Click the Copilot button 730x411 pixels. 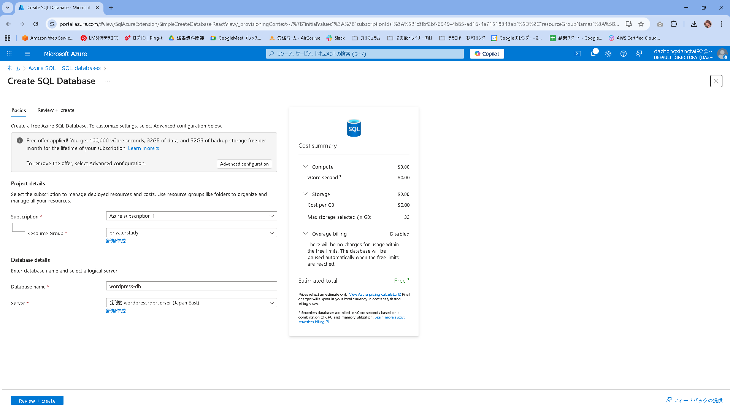(x=487, y=54)
